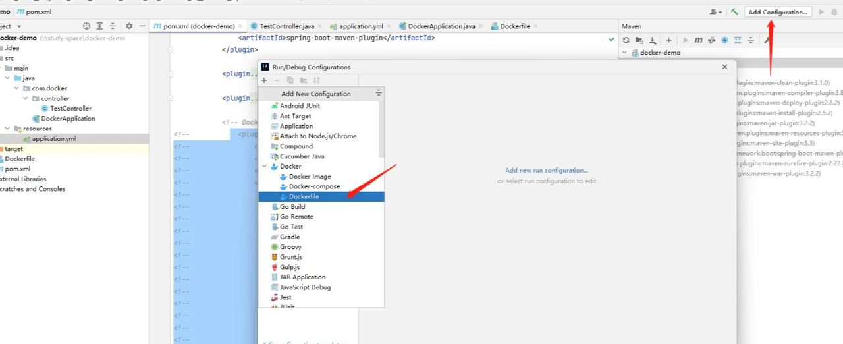
Task: Click the main toolbar Debug bug icon
Action: pos(834,12)
